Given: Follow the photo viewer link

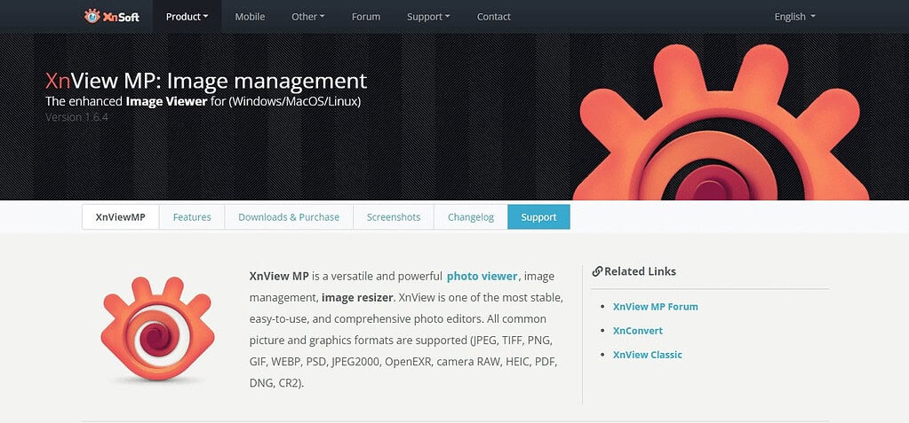Looking at the screenshot, I should (x=482, y=276).
